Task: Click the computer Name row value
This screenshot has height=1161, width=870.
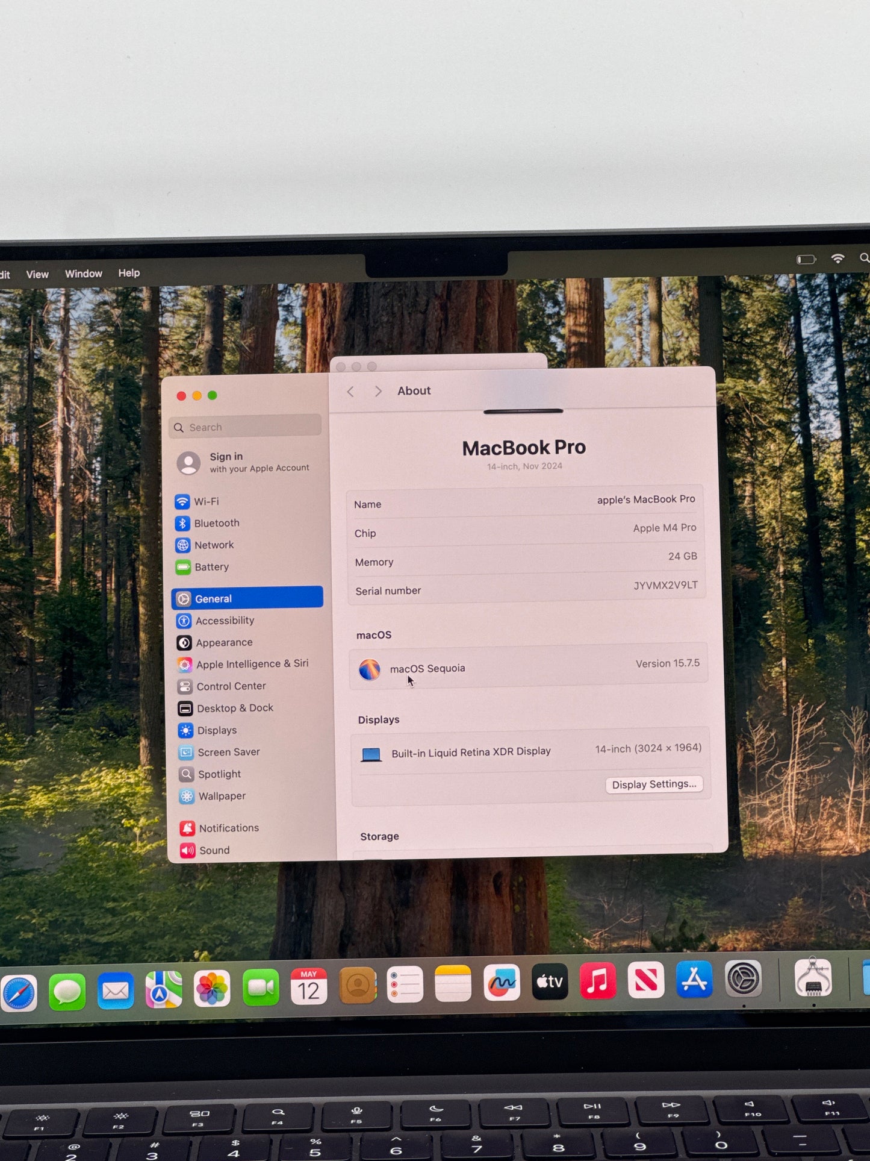Action: 646,499
